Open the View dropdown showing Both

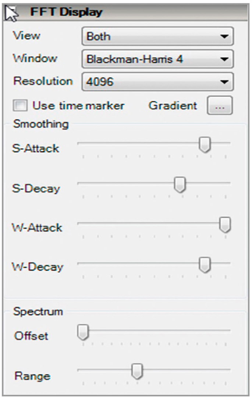click(x=157, y=36)
